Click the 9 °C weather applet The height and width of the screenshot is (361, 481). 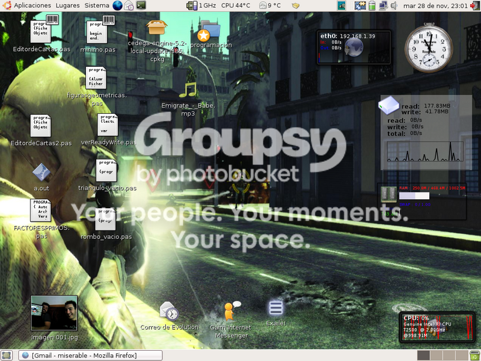tap(269, 5)
